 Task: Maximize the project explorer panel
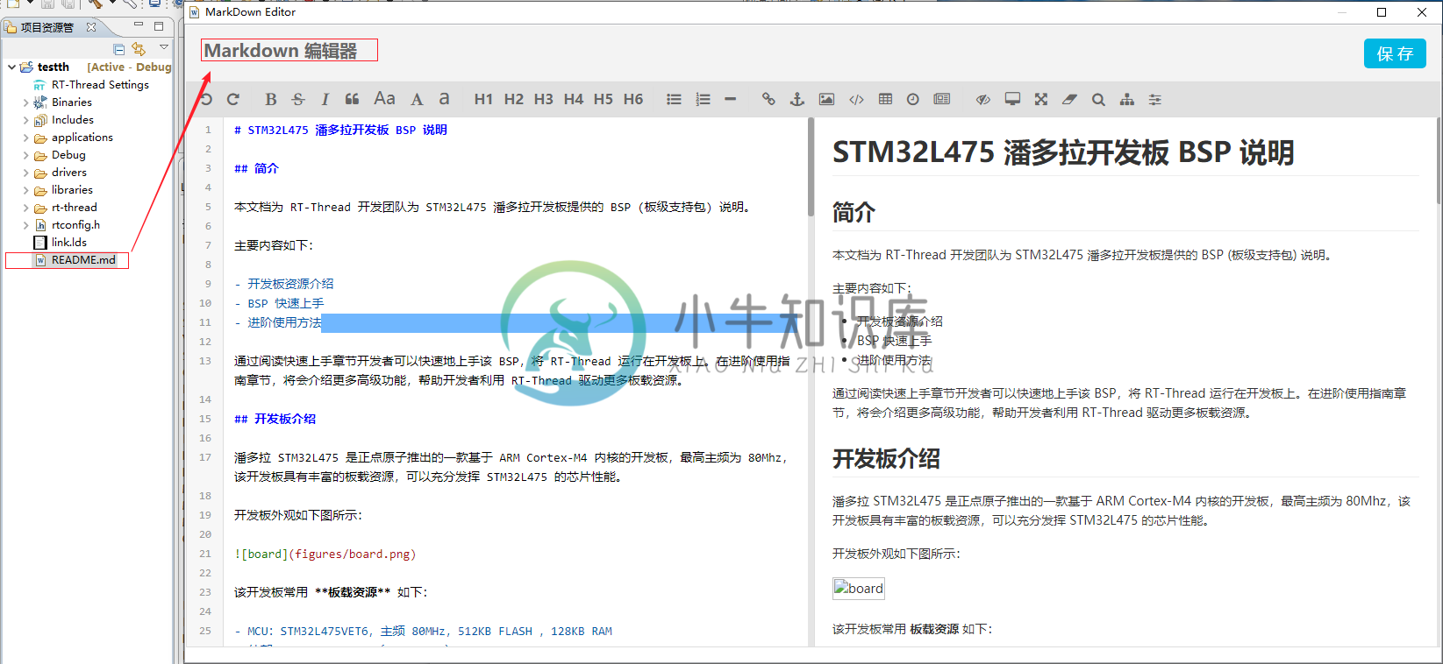click(159, 25)
